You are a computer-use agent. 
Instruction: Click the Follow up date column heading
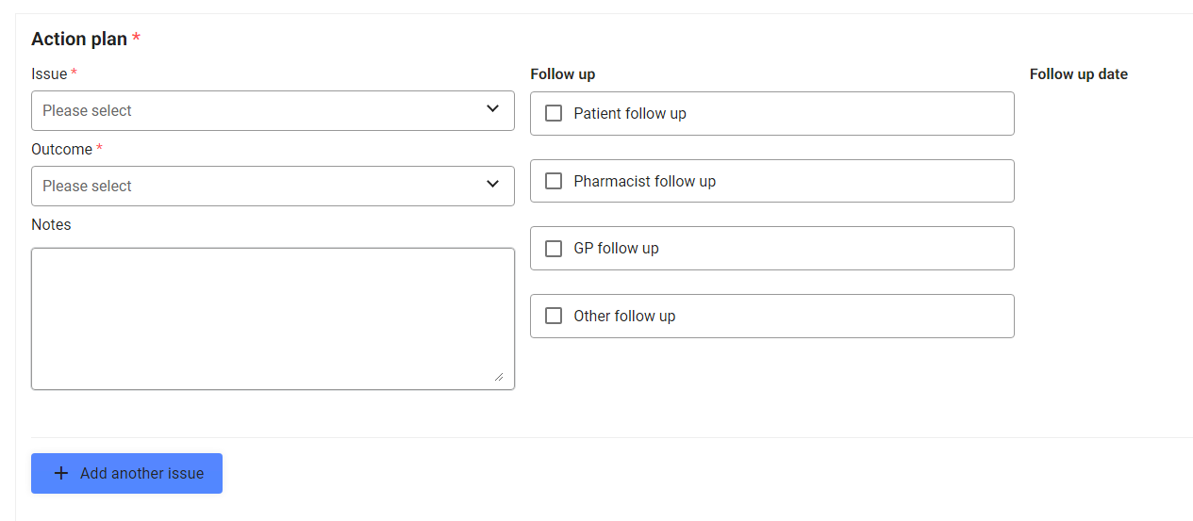tap(1078, 73)
